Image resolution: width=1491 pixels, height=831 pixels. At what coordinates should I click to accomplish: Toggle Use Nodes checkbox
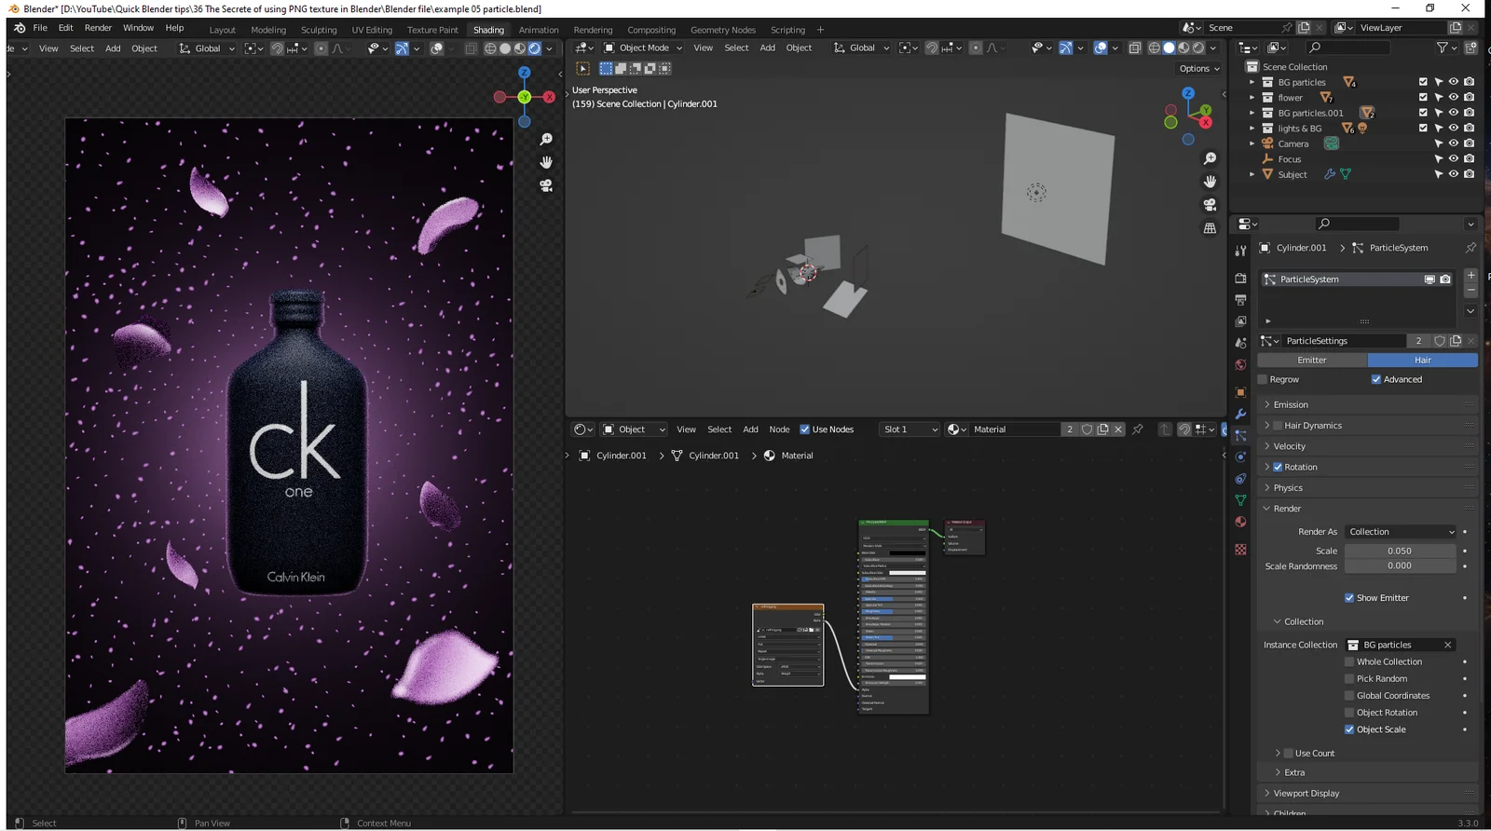click(805, 429)
